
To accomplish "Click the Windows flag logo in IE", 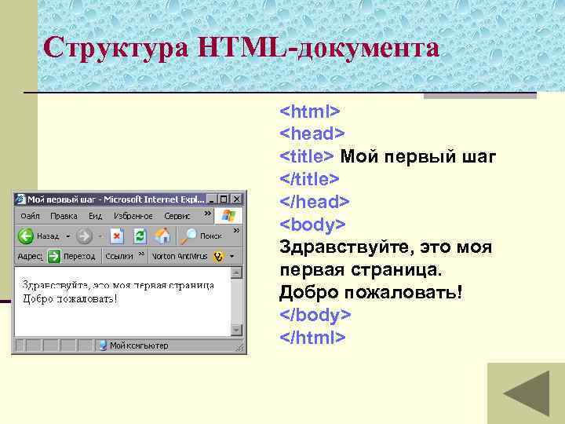I will (228, 216).
